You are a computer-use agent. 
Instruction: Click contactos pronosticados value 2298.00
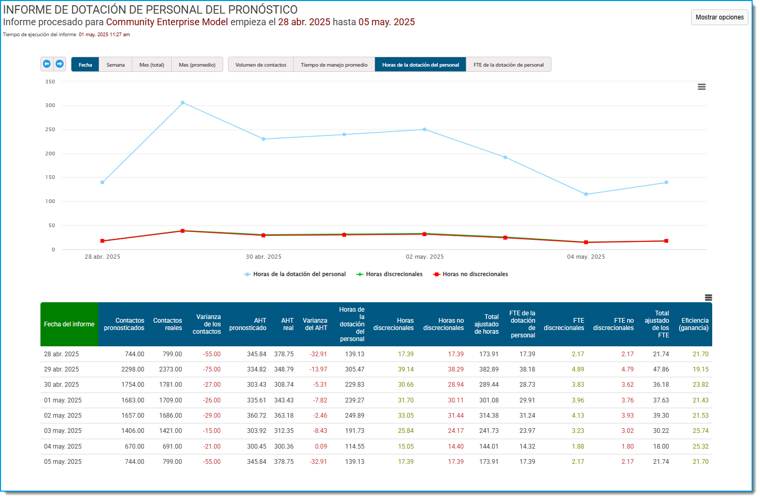(133, 369)
